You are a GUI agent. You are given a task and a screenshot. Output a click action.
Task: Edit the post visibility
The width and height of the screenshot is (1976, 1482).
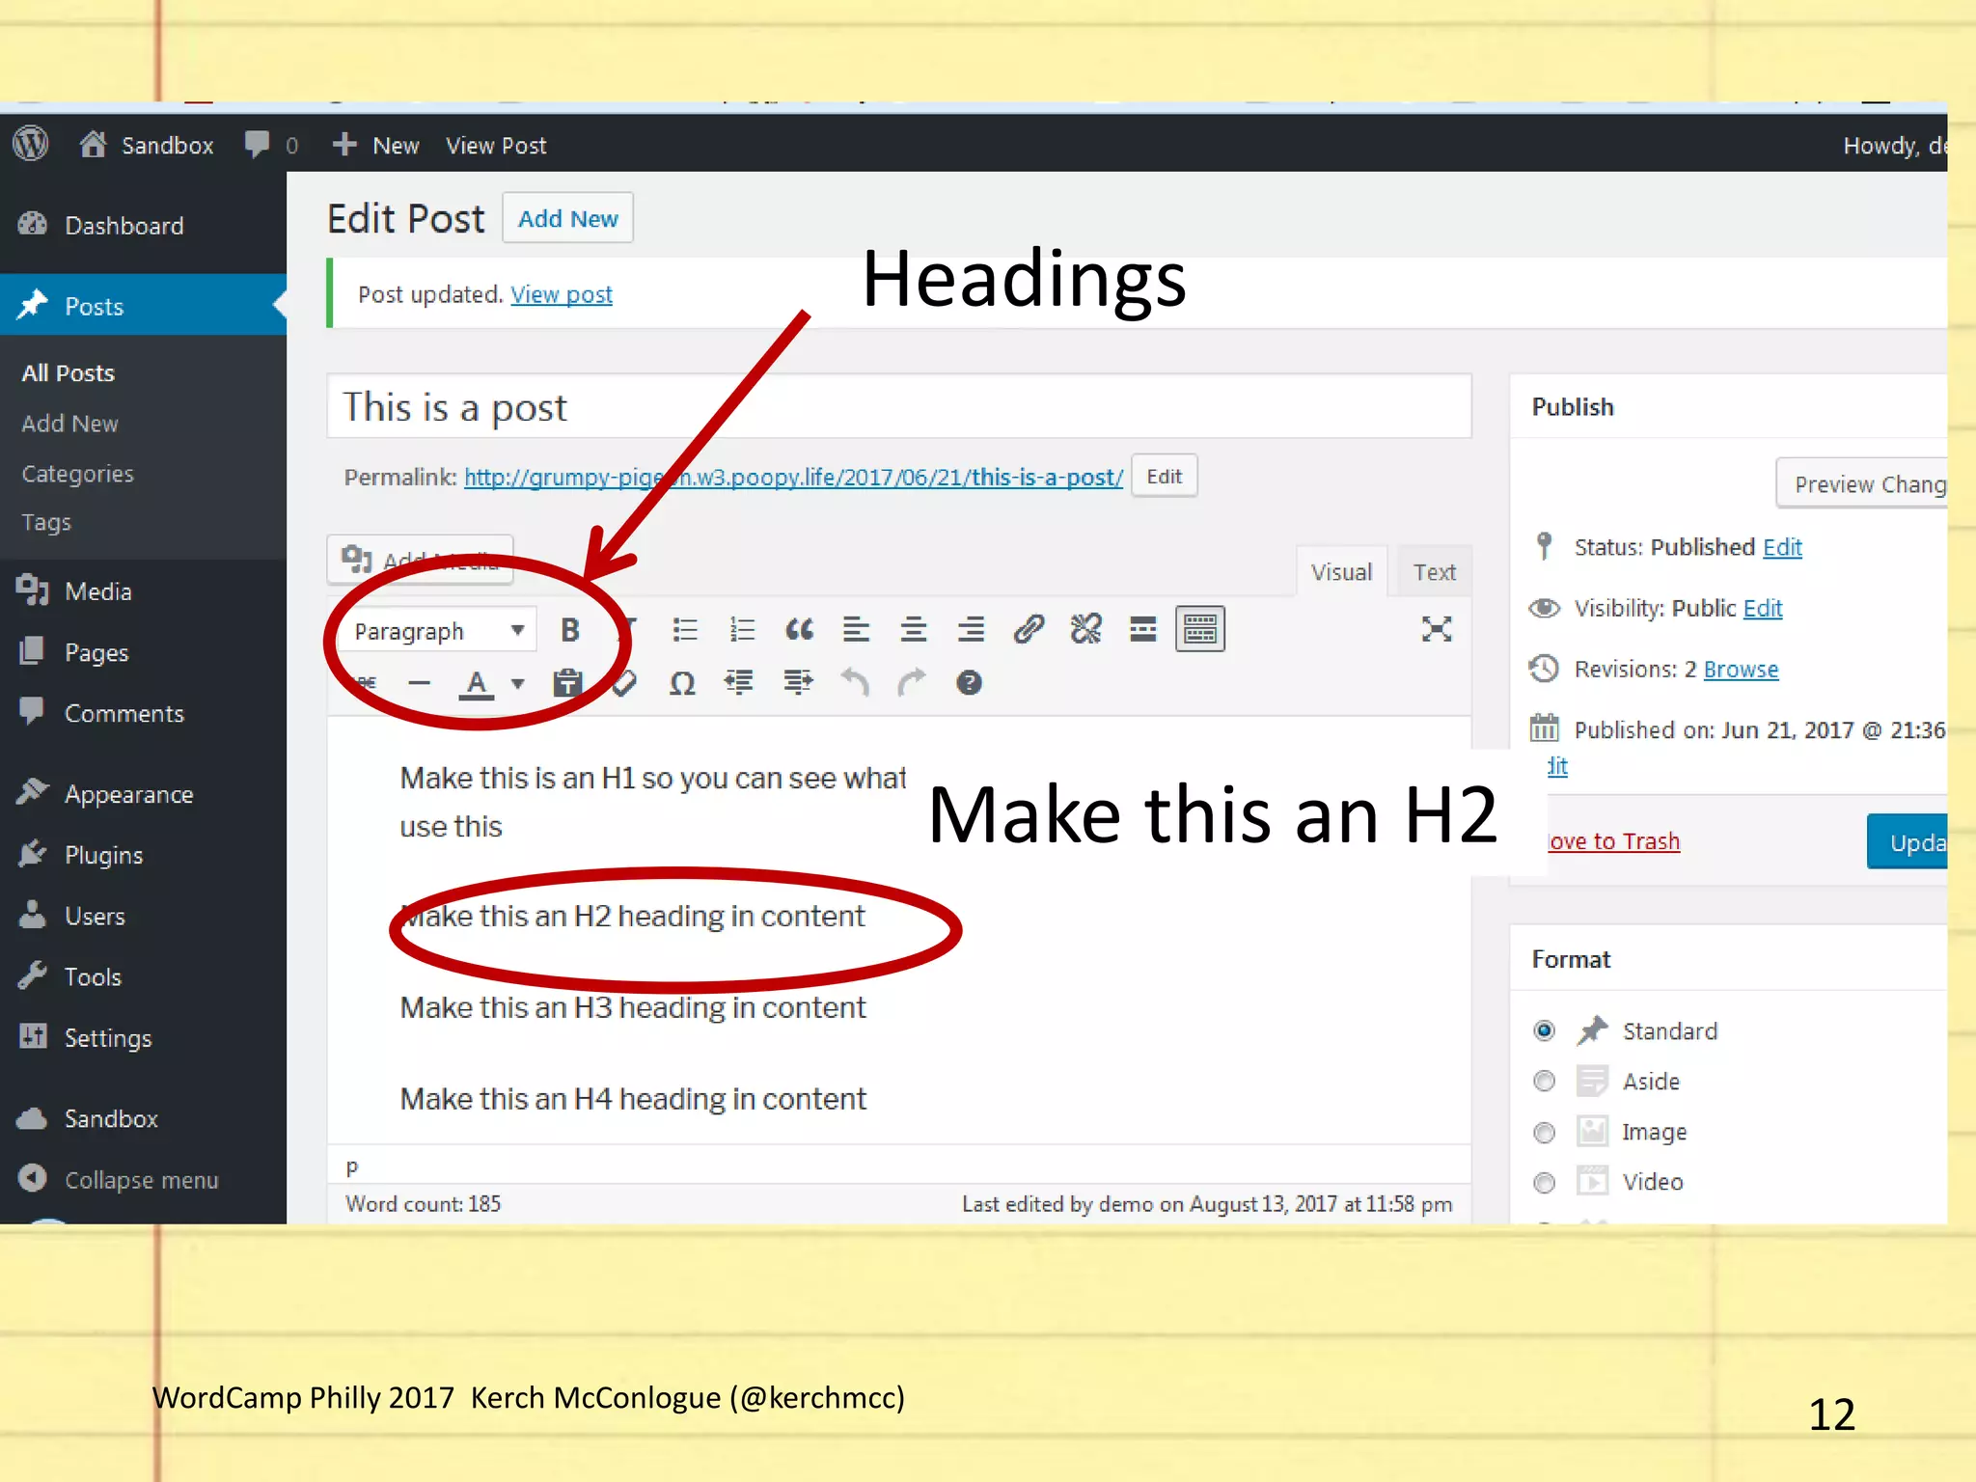coord(1763,608)
